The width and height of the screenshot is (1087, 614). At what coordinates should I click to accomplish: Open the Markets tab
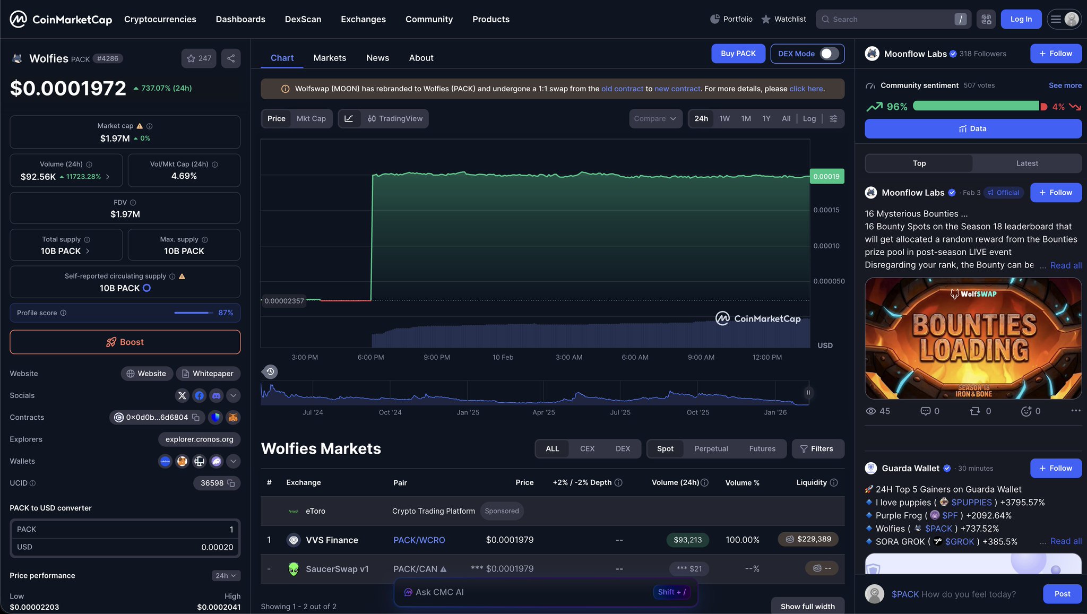click(x=330, y=58)
